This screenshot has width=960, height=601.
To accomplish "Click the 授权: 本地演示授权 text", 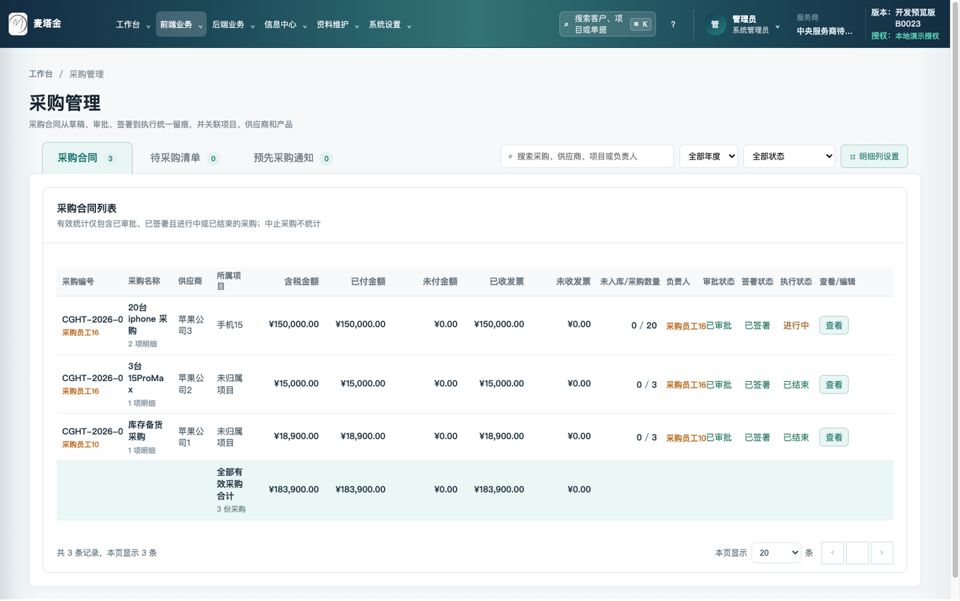I will pyautogui.click(x=904, y=36).
